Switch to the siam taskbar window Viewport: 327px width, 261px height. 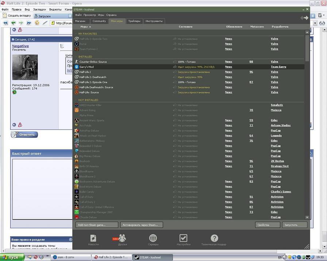click(x=71, y=257)
